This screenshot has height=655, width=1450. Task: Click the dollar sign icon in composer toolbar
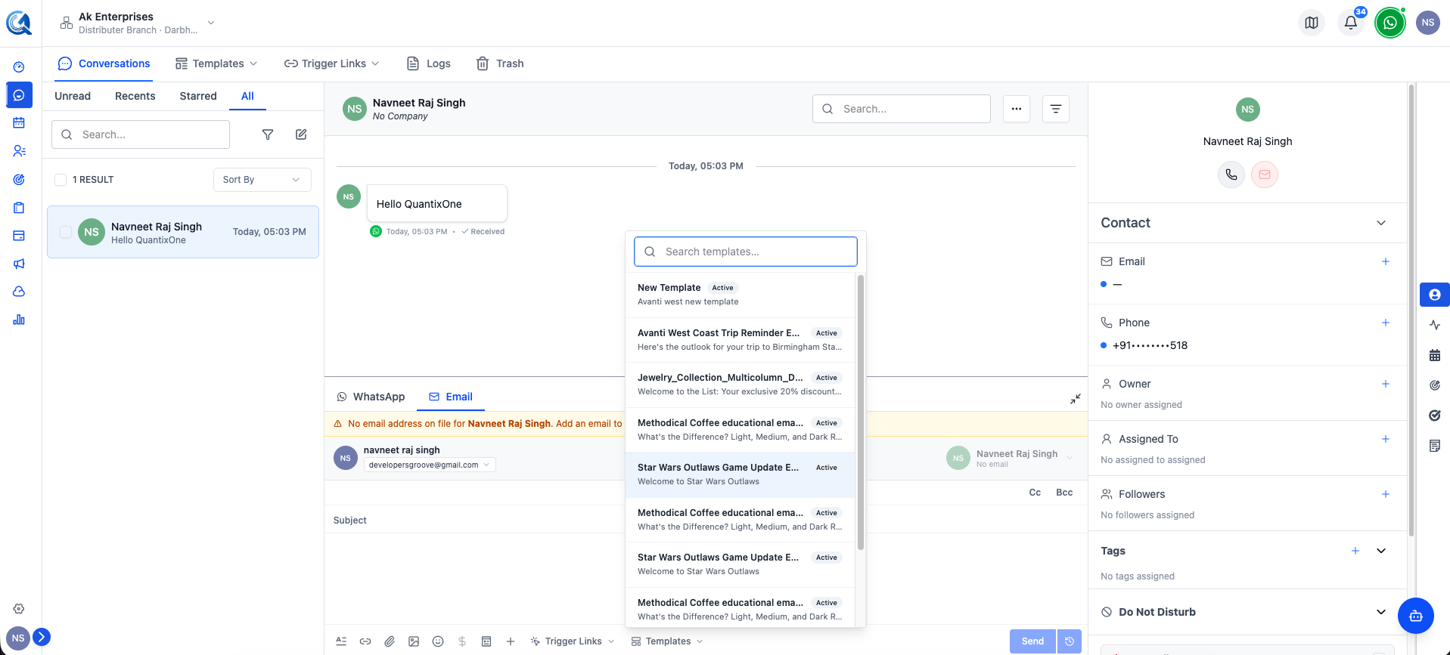click(462, 641)
